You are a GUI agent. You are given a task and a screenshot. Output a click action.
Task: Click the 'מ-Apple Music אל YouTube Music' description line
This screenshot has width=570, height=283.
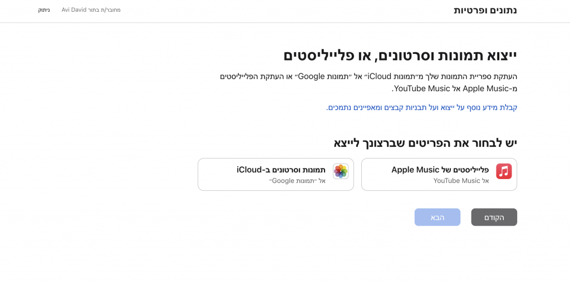[x=454, y=88]
